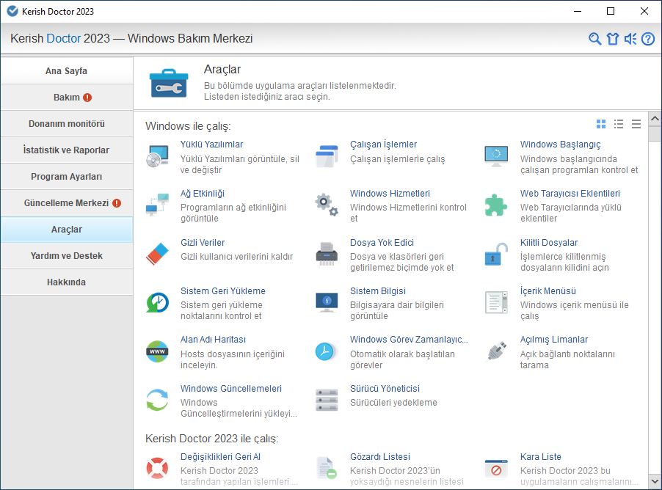662x490 pixels.
Task: Open İstatistik ve Raporlar section
Action: 67,150
